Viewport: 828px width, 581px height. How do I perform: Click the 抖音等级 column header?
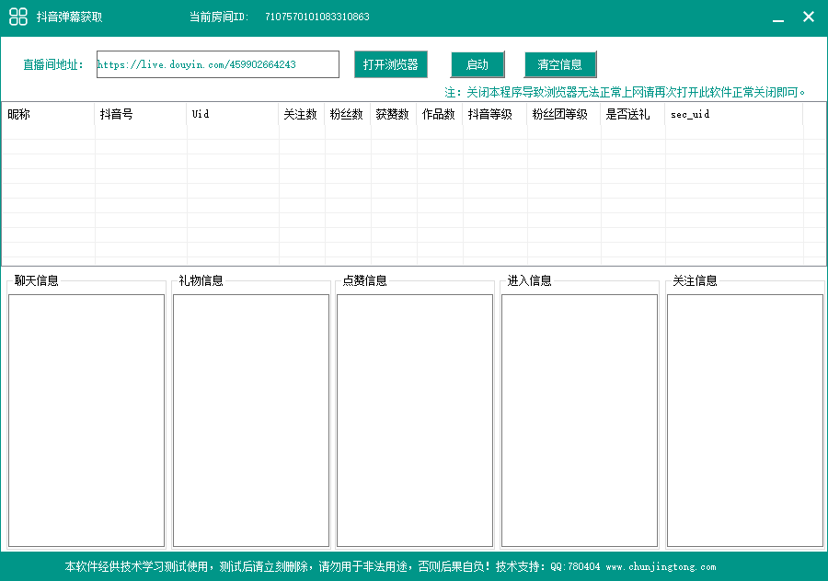[494, 114]
